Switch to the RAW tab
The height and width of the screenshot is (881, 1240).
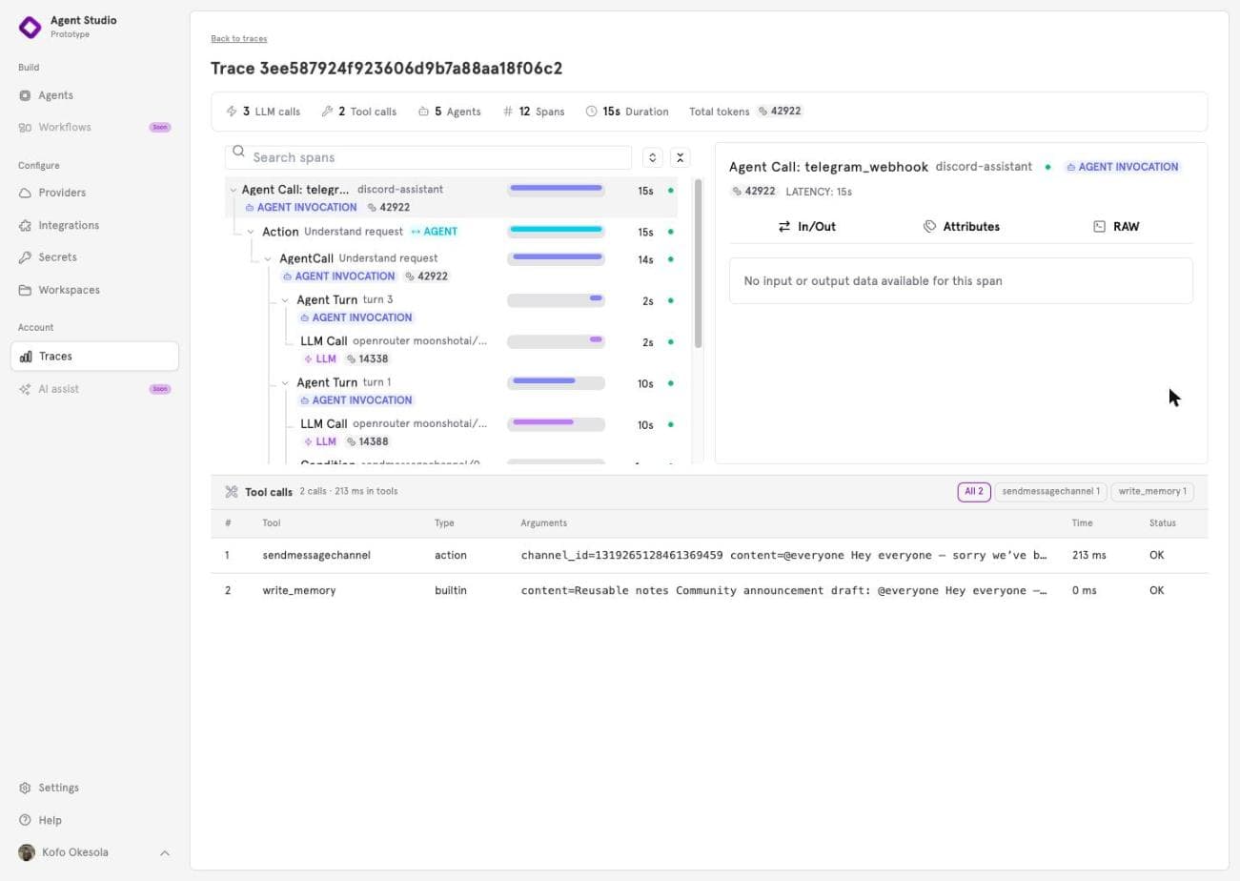[1115, 226]
